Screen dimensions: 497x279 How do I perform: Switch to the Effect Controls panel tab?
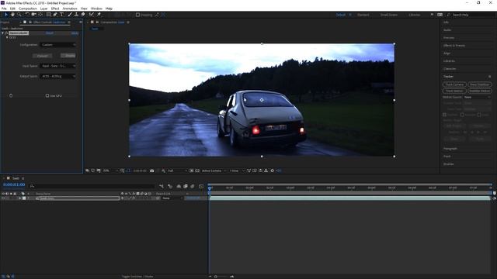[49, 22]
